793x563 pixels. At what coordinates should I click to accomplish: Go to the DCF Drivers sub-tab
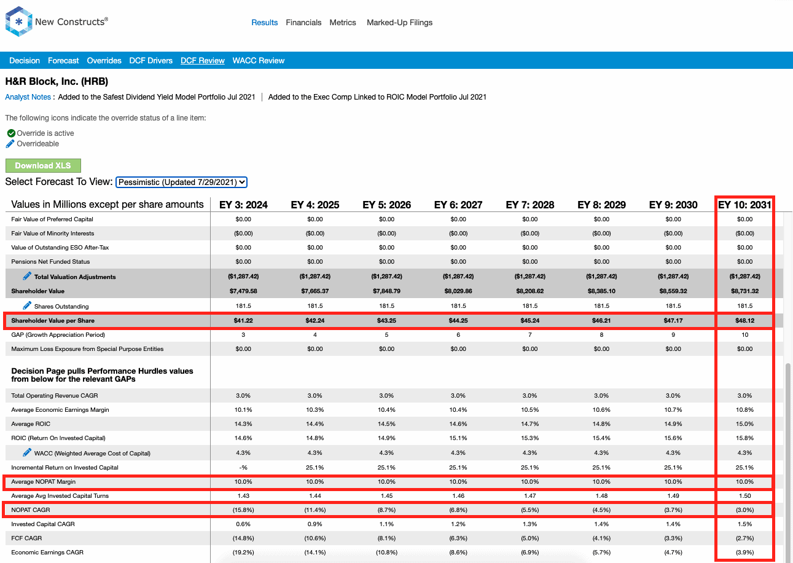pos(151,61)
